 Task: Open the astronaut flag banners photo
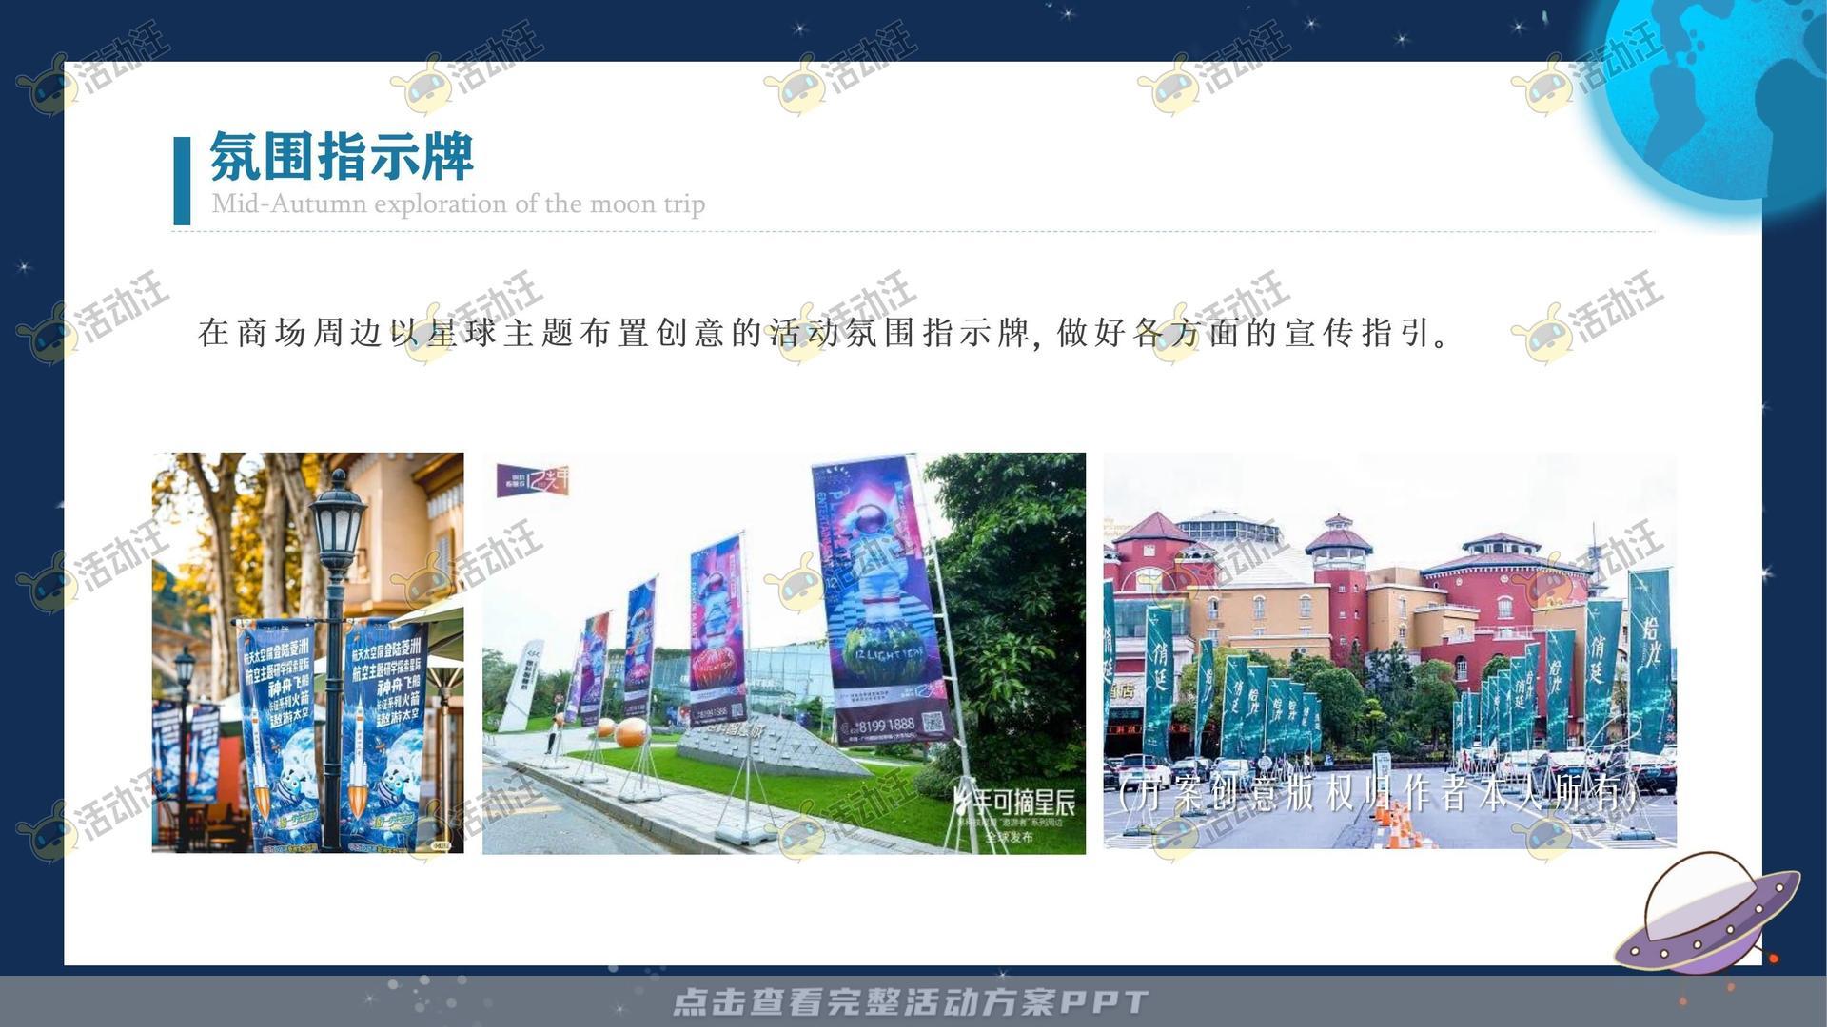tap(784, 653)
